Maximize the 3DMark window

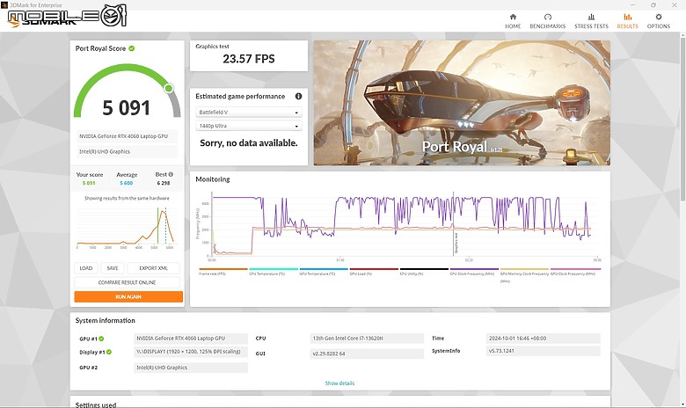(653, 4)
